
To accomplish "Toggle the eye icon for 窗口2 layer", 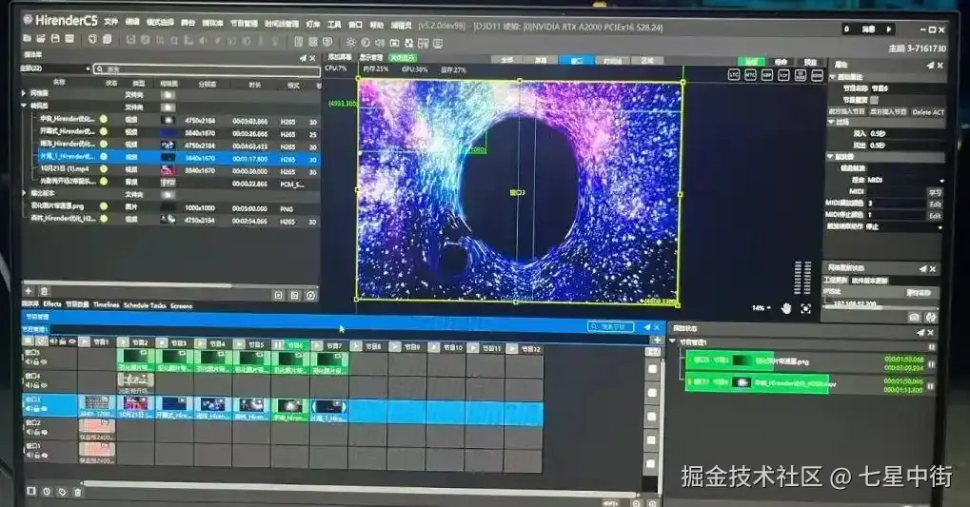I will 44,432.
